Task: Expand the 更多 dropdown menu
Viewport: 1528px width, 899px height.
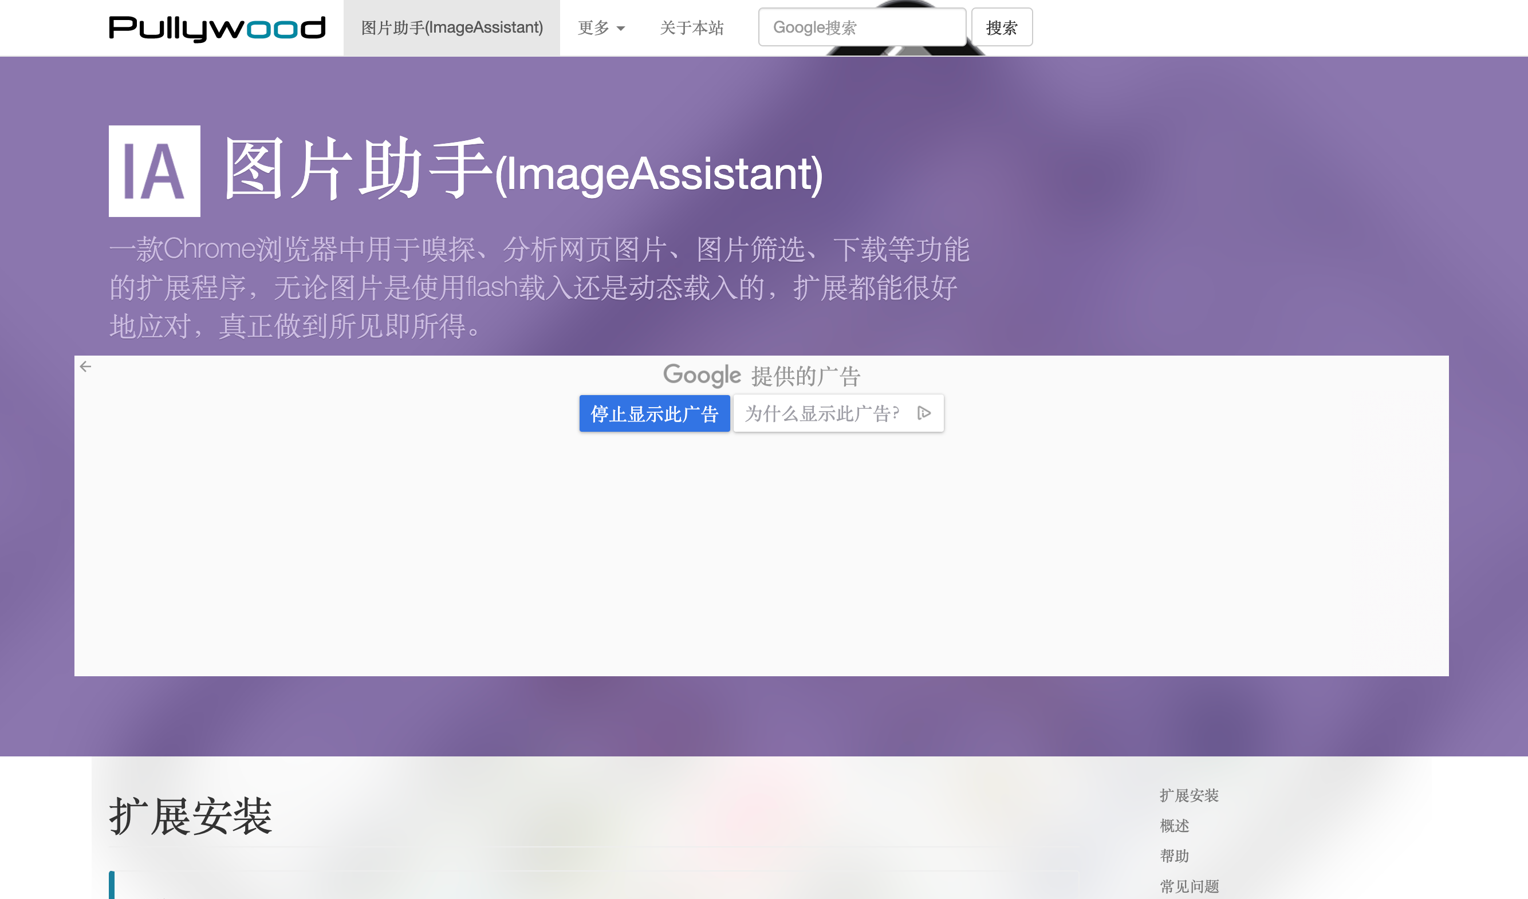Action: click(600, 28)
